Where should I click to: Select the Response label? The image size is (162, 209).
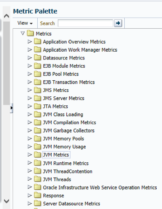pyautogui.click(x=53, y=195)
